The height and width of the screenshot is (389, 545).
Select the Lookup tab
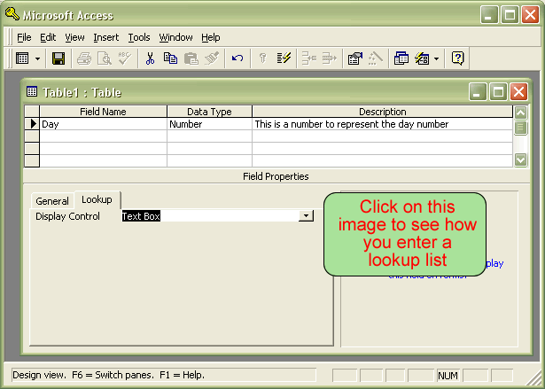pyautogui.click(x=97, y=199)
